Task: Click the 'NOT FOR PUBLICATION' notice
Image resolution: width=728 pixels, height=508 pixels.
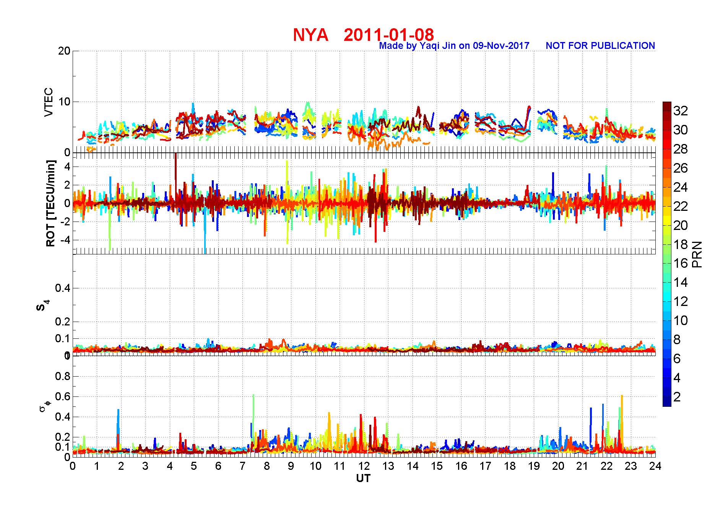Action: [x=600, y=46]
